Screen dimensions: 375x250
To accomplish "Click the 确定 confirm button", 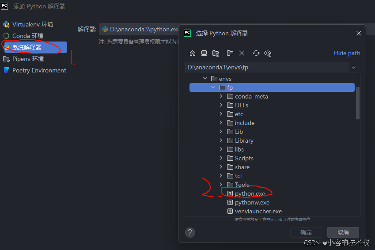I will click(306, 232).
